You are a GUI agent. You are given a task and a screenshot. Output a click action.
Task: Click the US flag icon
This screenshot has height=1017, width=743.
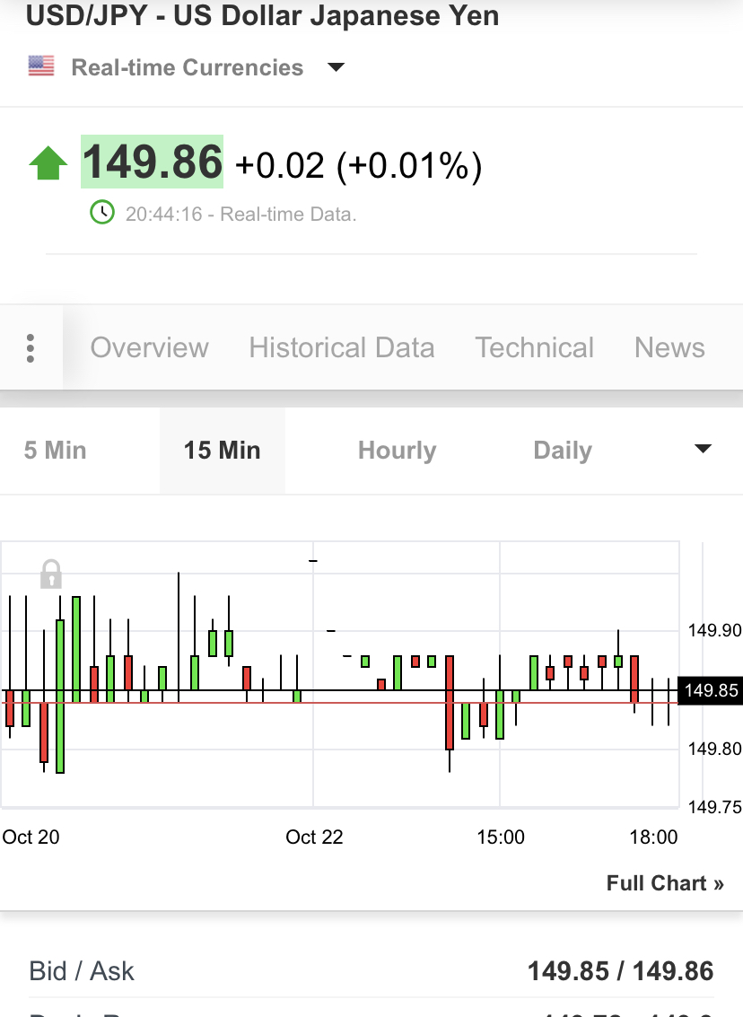click(x=41, y=66)
